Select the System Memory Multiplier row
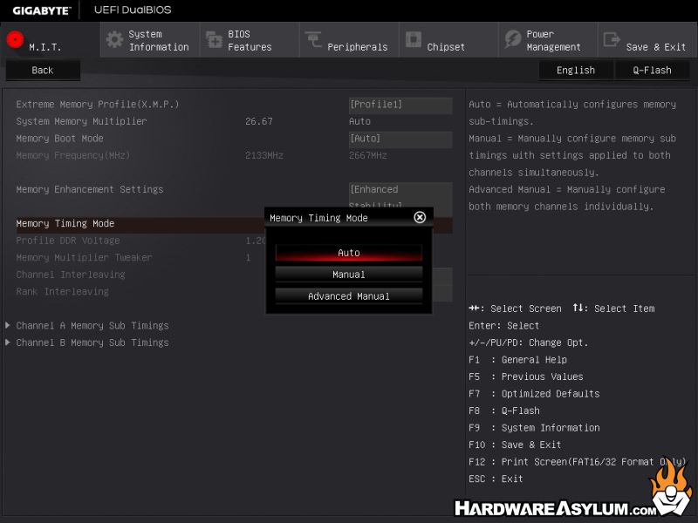This screenshot has width=698, height=523. pos(81,122)
